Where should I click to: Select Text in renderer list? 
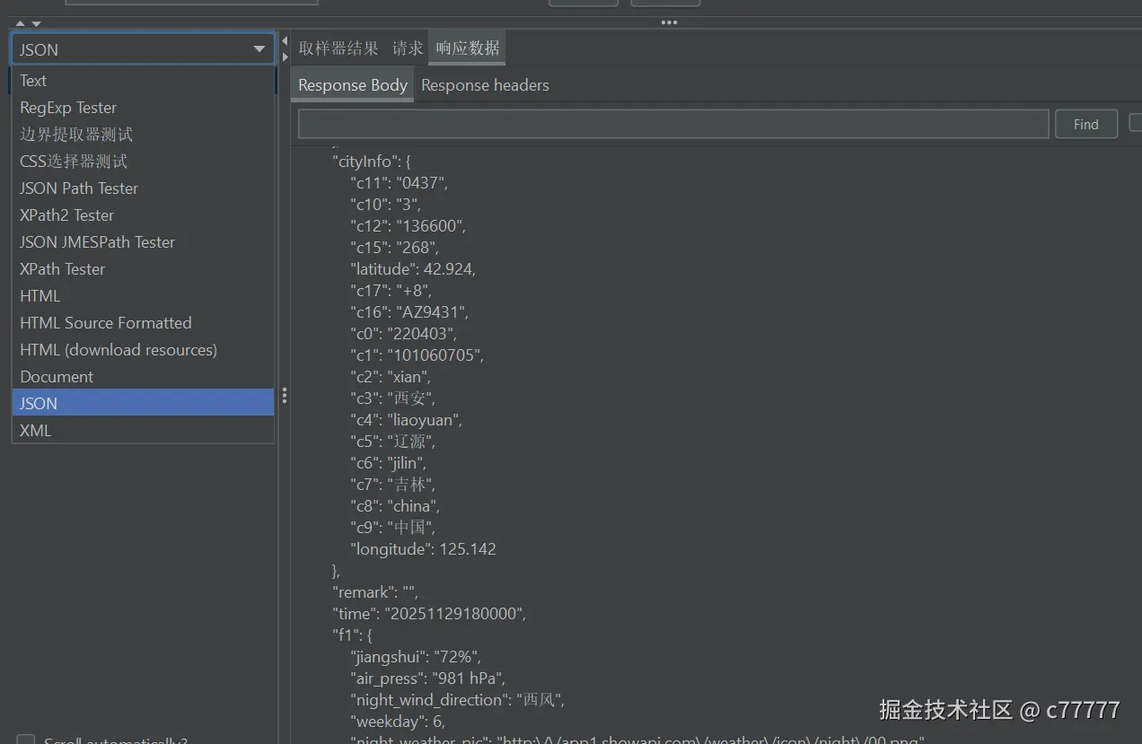[x=142, y=81]
